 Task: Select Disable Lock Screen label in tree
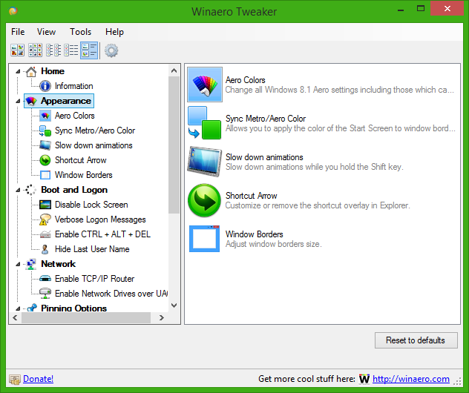91,205
